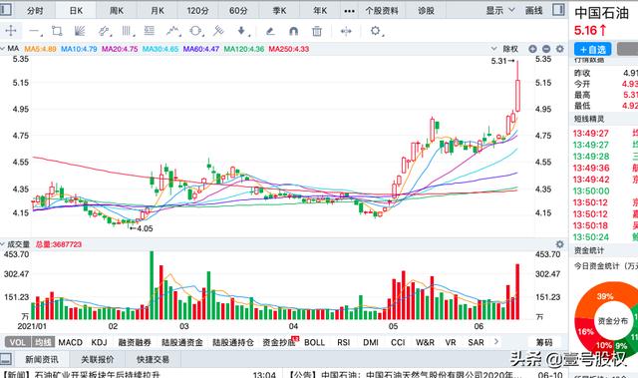The height and width of the screenshot is (378, 638).
Task: Select the rectangle drawing tool
Action: tap(57, 31)
